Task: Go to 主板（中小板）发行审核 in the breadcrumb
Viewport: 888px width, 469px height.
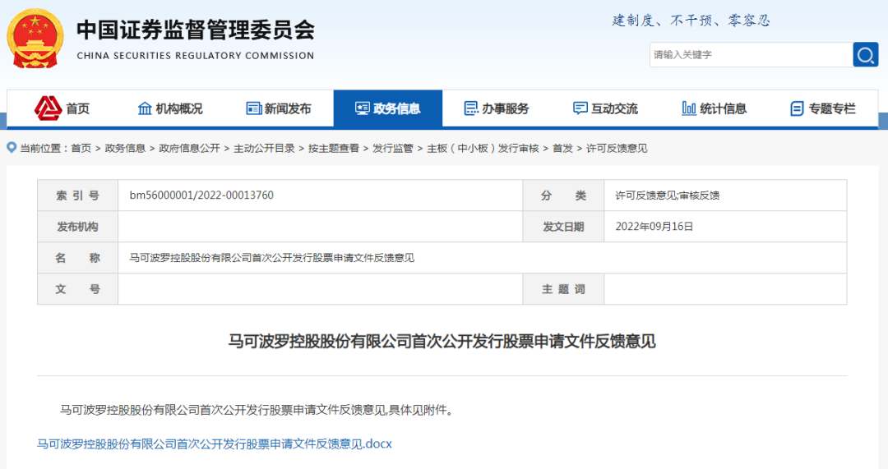Action: (483, 148)
